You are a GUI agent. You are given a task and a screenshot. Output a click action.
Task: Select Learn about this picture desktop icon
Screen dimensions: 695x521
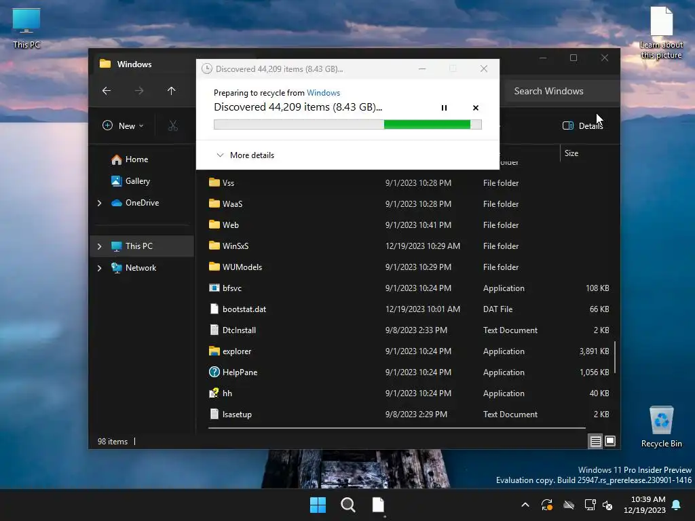coord(661,33)
